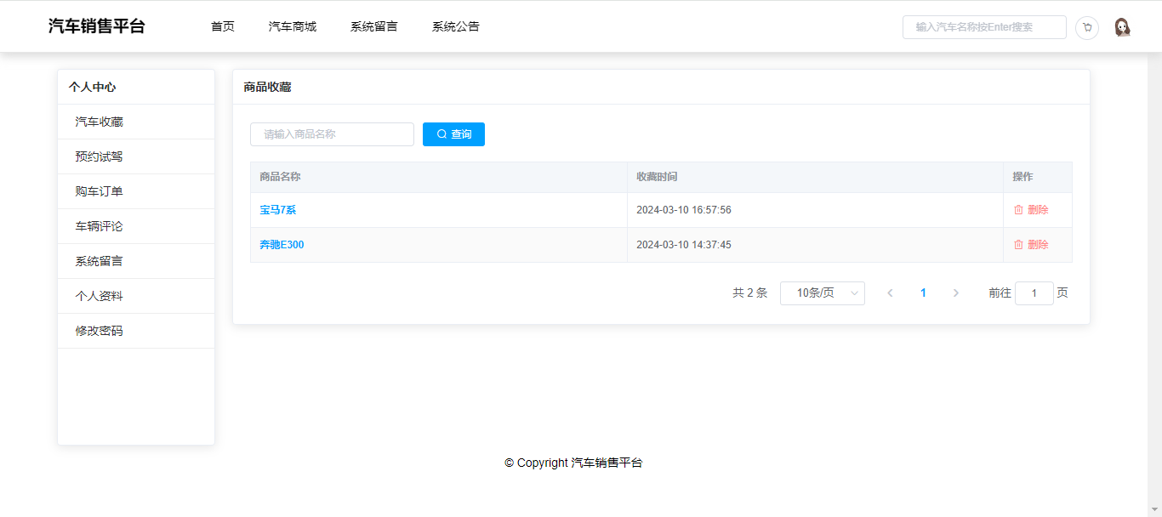Open the 宝马7系 product link
This screenshot has width=1162, height=517.
coord(278,210)
